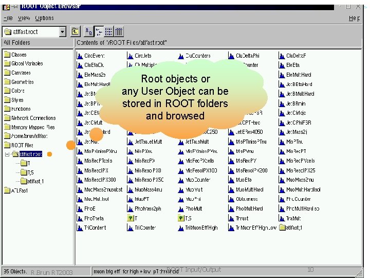
Task: Select the Classes folder
Action: 15,55
